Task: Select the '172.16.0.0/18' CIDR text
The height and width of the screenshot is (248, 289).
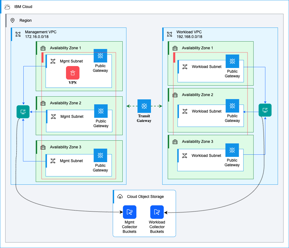Action: click(x=37, y=37)
